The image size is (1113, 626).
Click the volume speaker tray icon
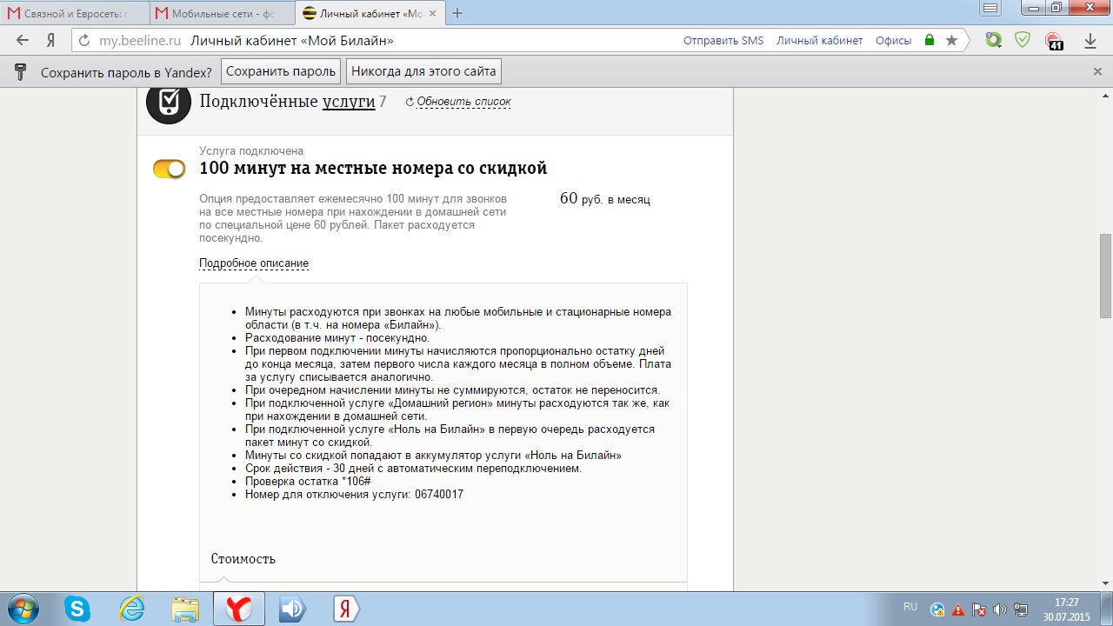click(999, 609)
